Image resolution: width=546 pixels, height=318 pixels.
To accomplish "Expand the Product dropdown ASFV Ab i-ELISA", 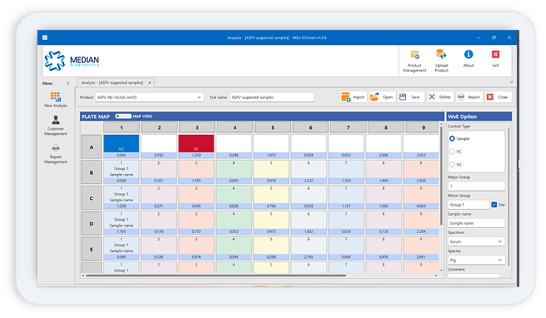I will (149, 97).
